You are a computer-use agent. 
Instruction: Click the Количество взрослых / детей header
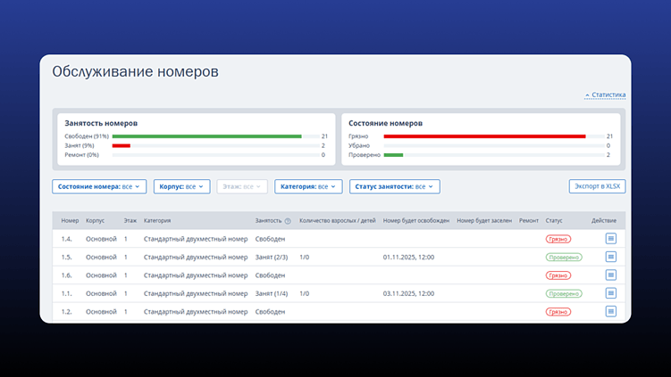[337, 221]
